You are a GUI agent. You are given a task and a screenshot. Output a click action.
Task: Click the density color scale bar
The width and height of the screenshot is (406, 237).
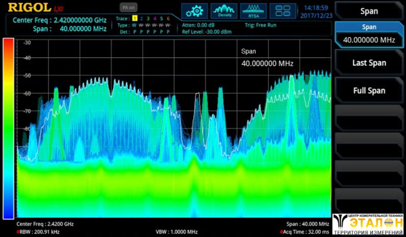click(8, 128)
